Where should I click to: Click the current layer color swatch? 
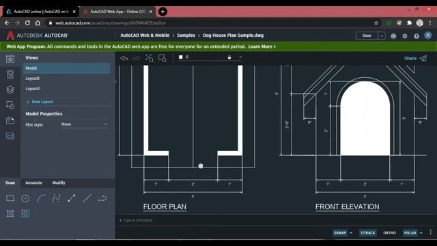coord(180,57)
